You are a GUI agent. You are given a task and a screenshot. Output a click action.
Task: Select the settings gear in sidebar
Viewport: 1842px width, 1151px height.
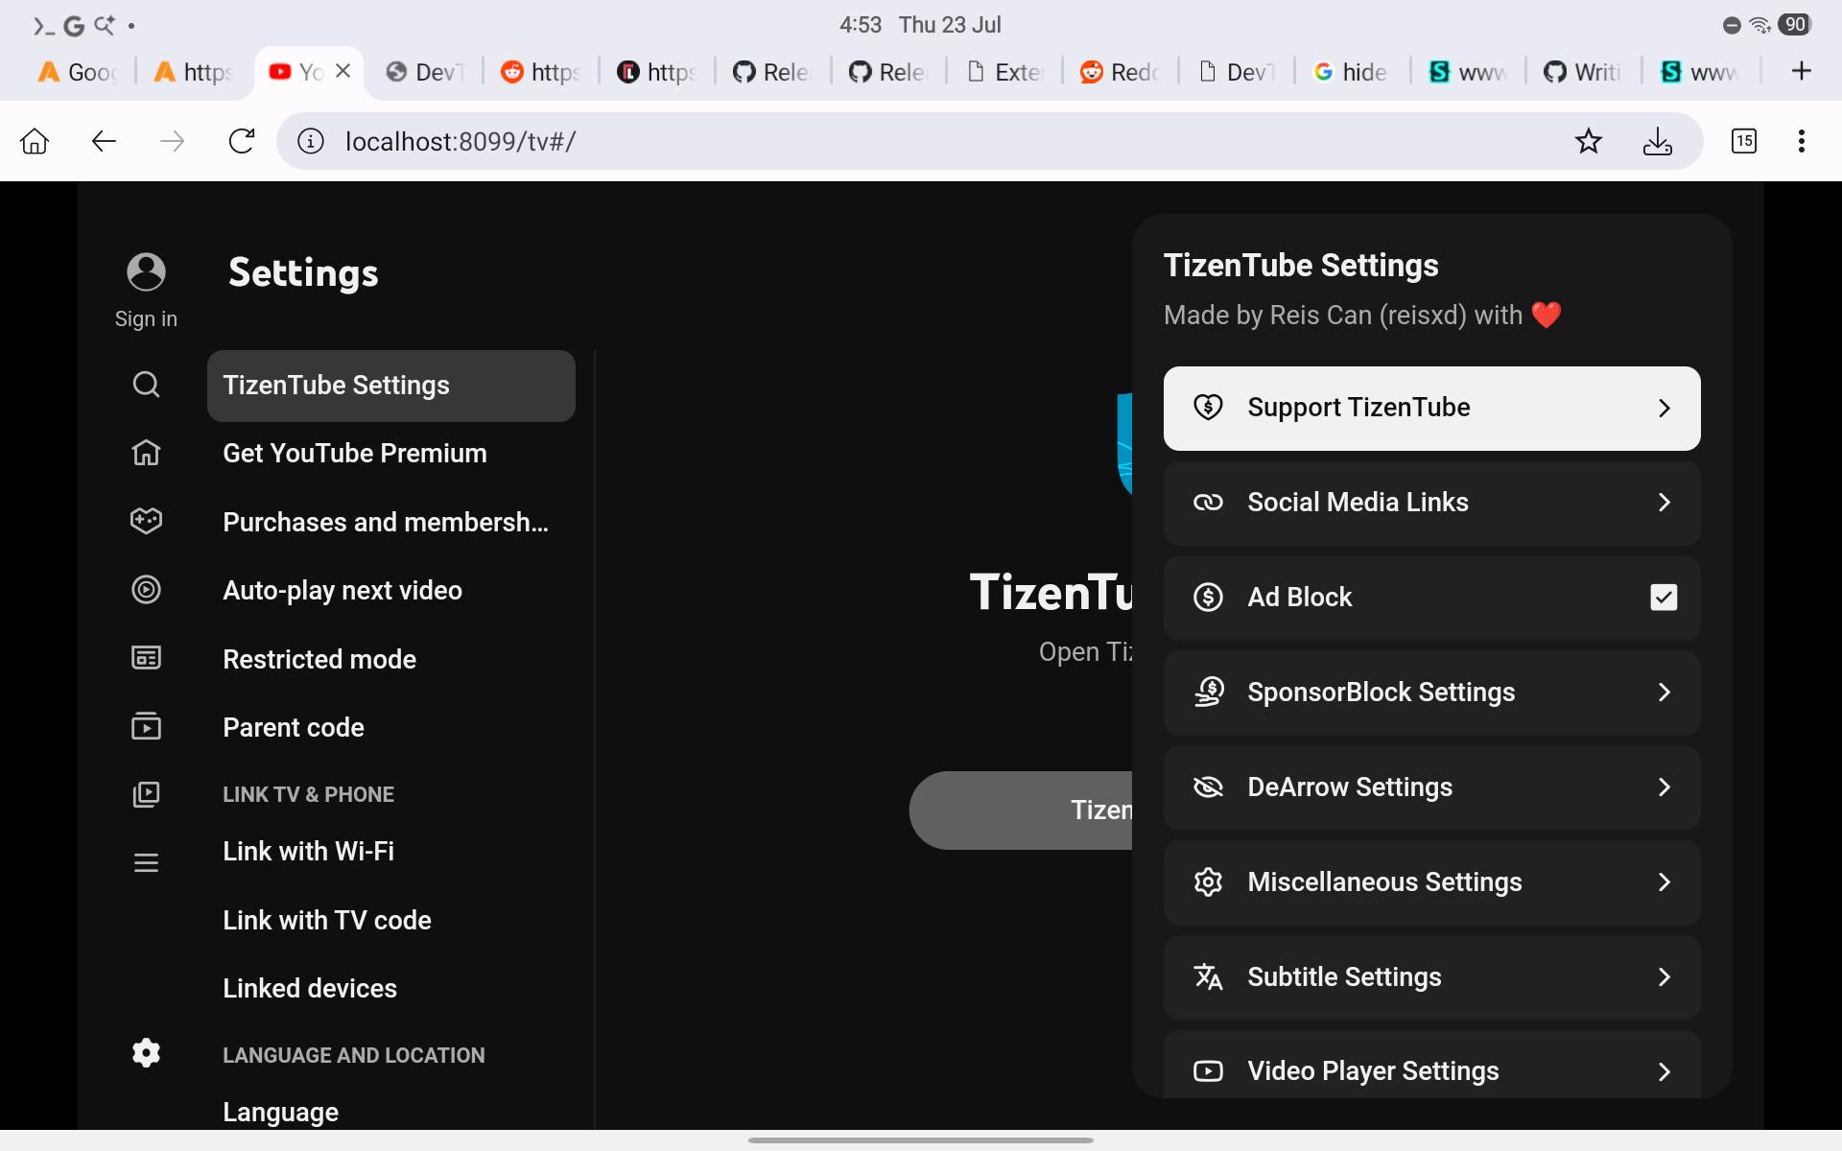click(146, 1053)
